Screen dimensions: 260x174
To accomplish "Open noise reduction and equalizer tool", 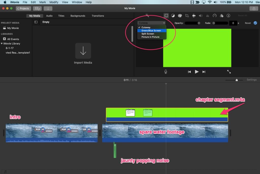I will click(x=208, y=16).
